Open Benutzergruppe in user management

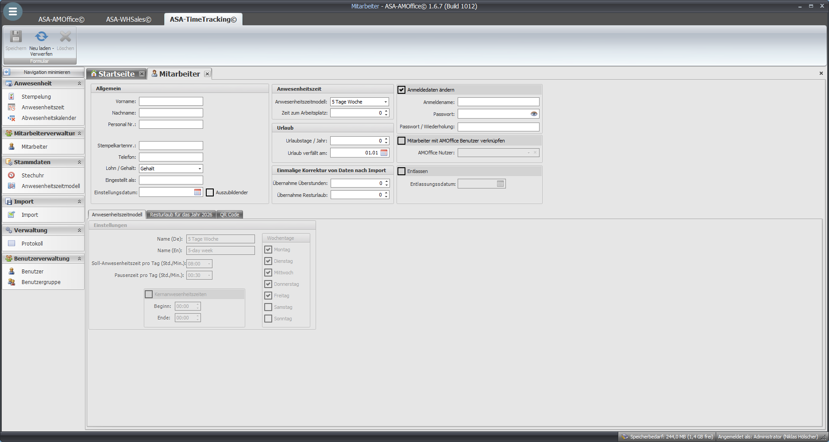(x=41, y=282)
